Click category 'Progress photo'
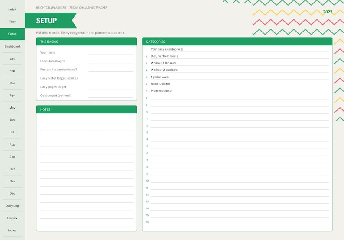The image size is (344, 240). 237,91
